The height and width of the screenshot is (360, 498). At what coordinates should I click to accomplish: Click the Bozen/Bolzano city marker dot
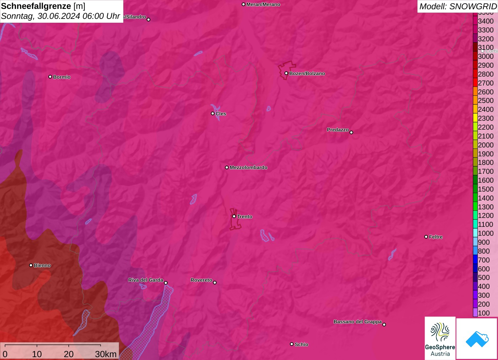click(286, 73)
